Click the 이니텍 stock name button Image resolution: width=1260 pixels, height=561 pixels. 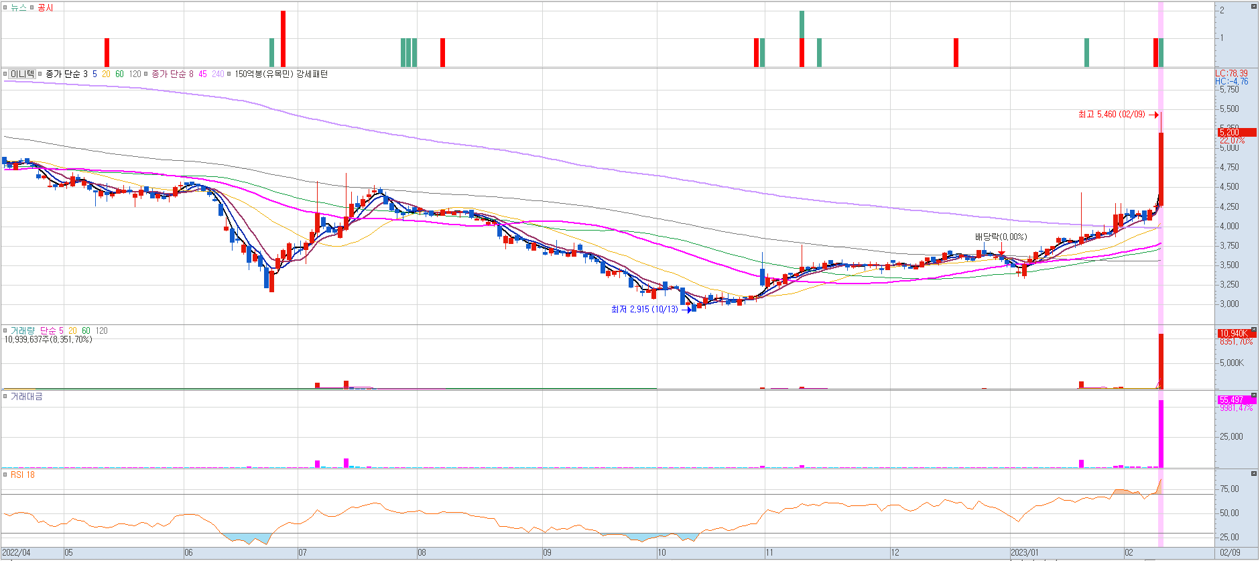[x=22, y=74]
